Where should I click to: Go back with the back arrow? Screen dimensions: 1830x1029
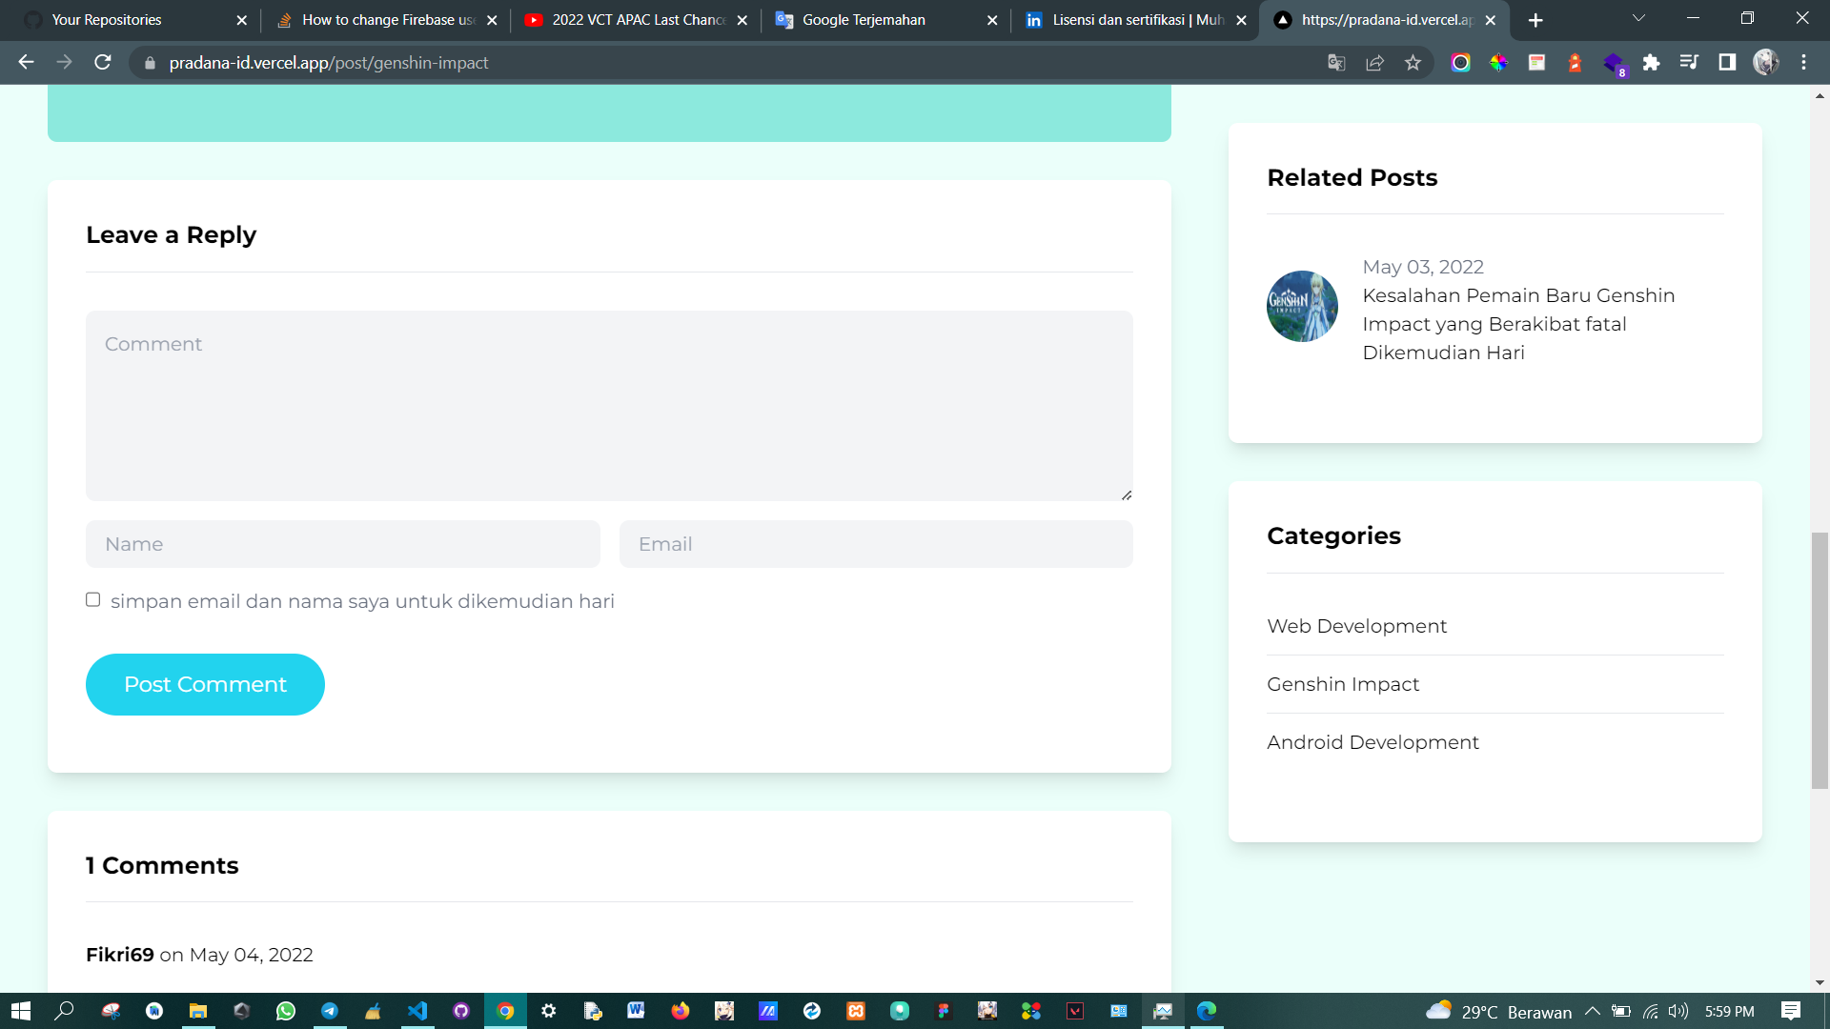(26, 63)
